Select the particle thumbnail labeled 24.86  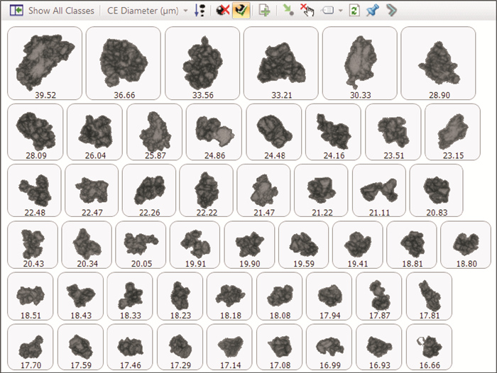[214, 132]
